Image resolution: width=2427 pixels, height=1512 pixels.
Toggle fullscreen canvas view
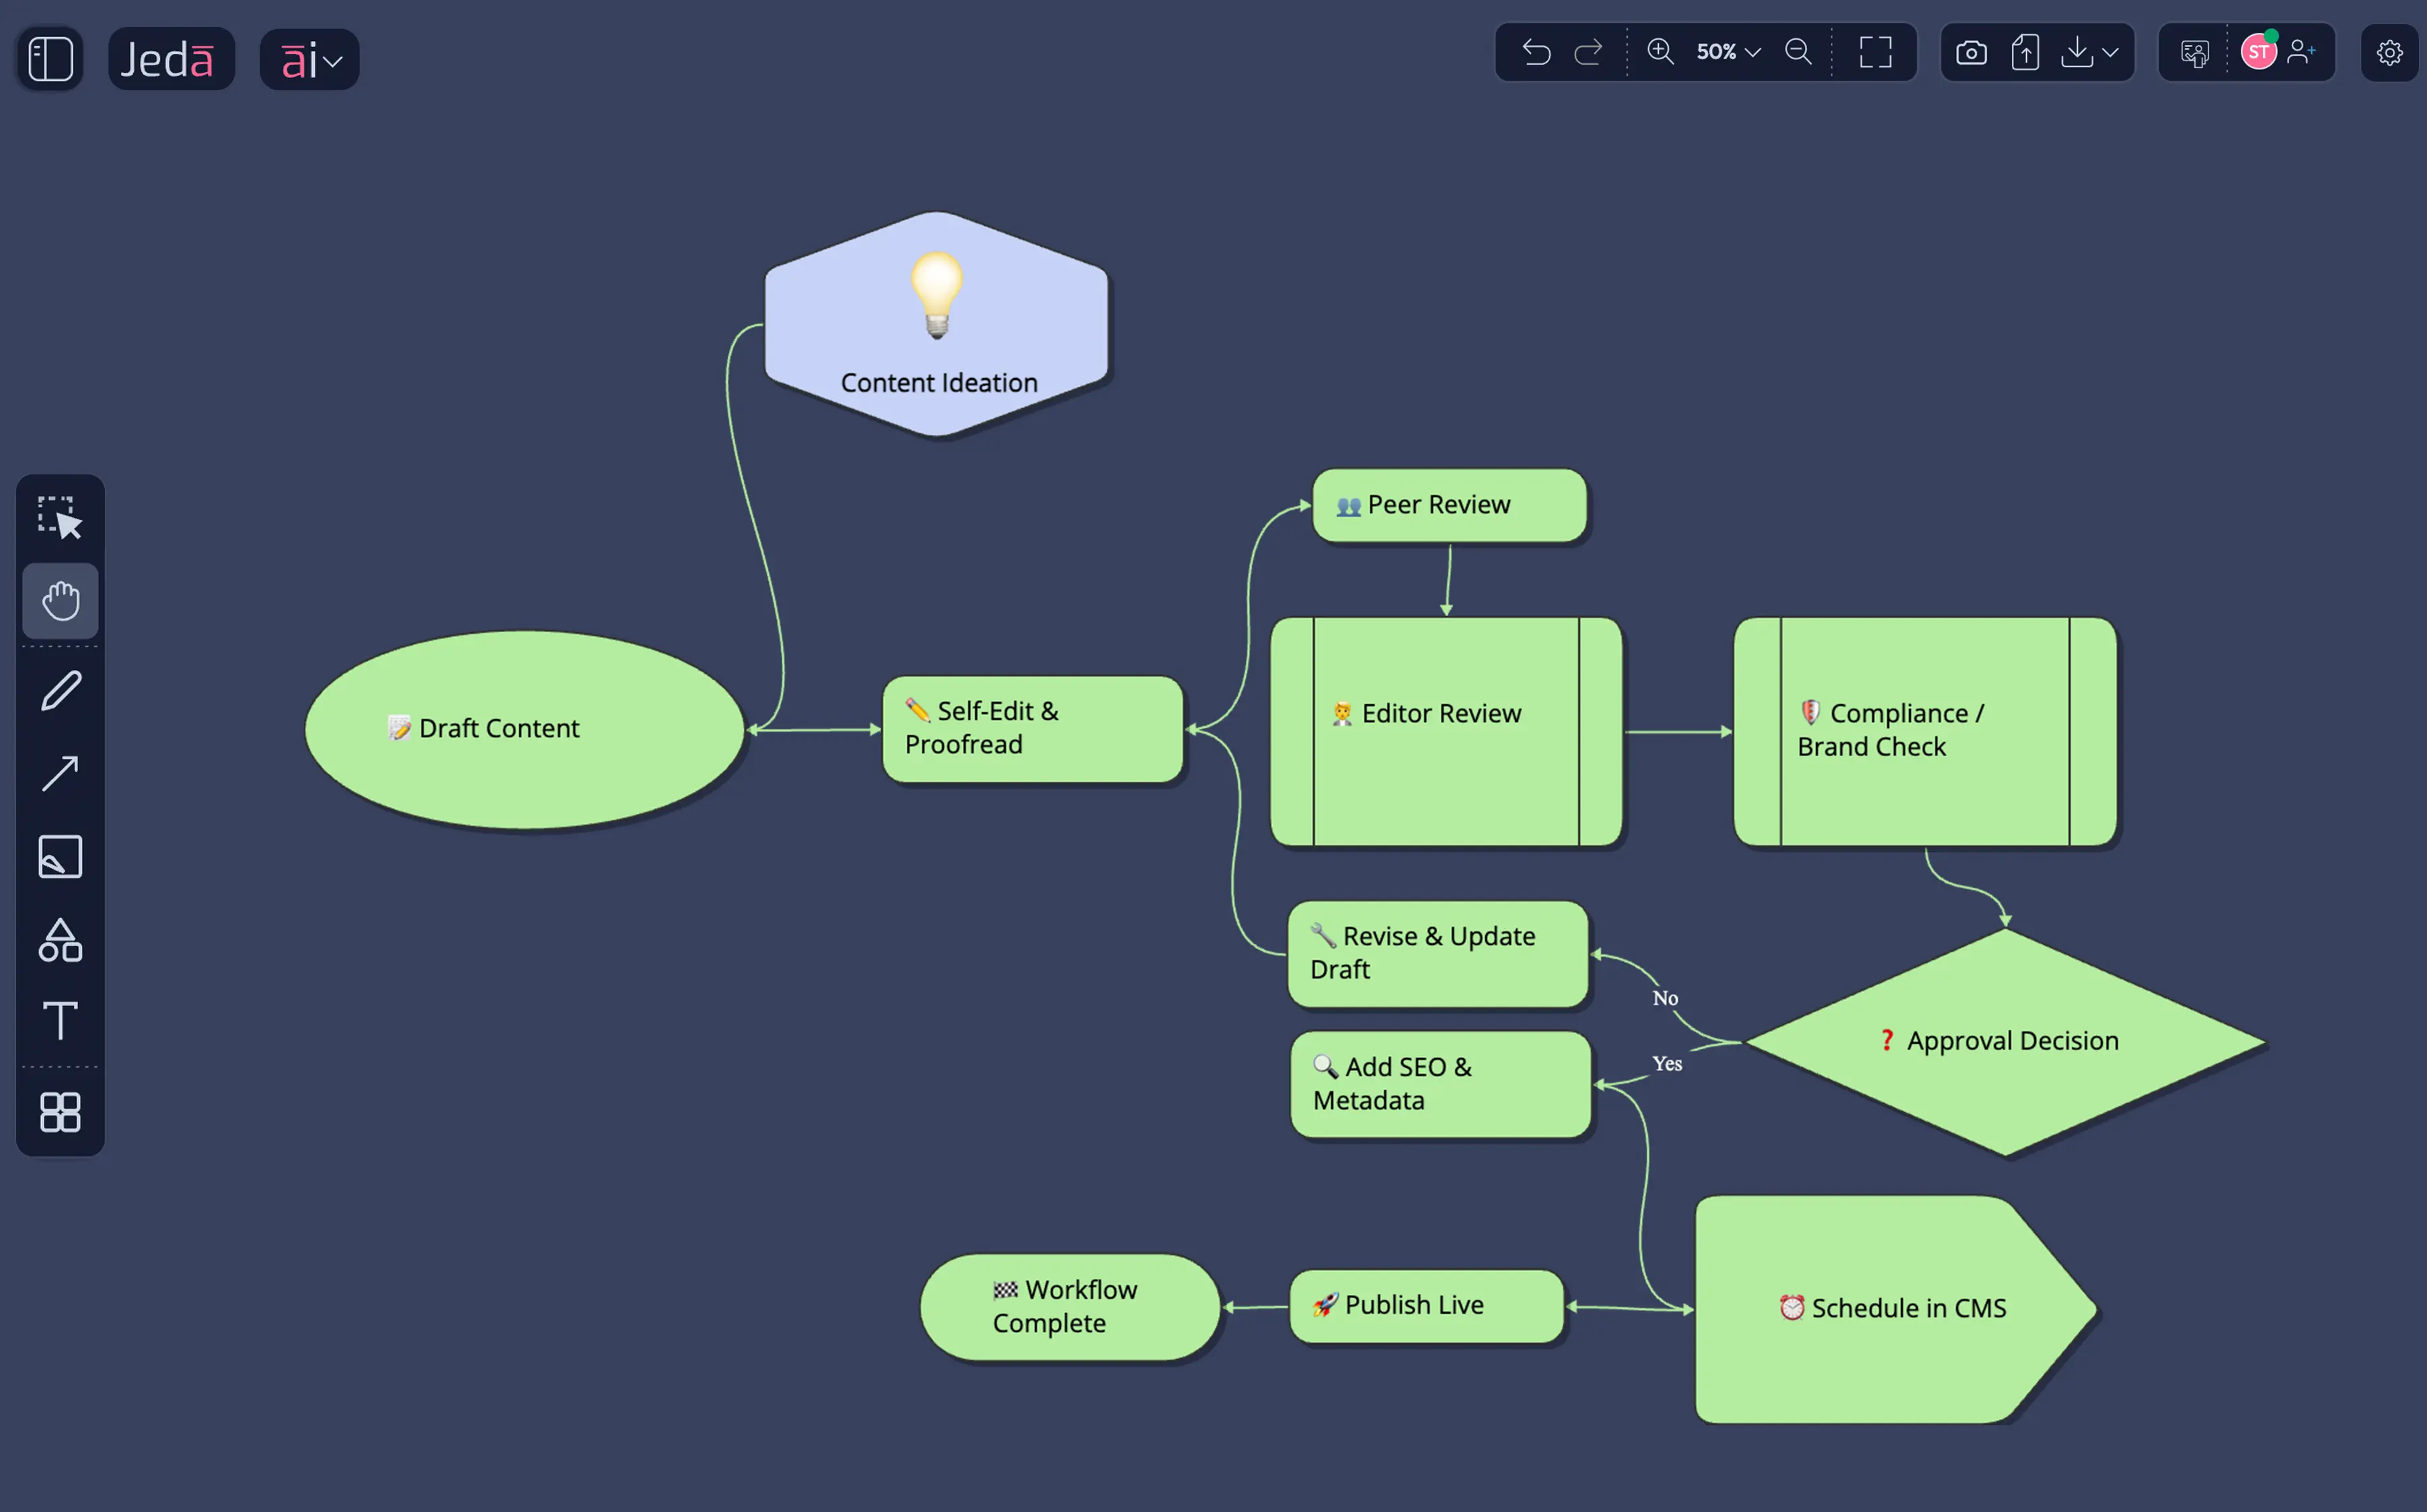pyautogui.click(x=1875, y=53)
